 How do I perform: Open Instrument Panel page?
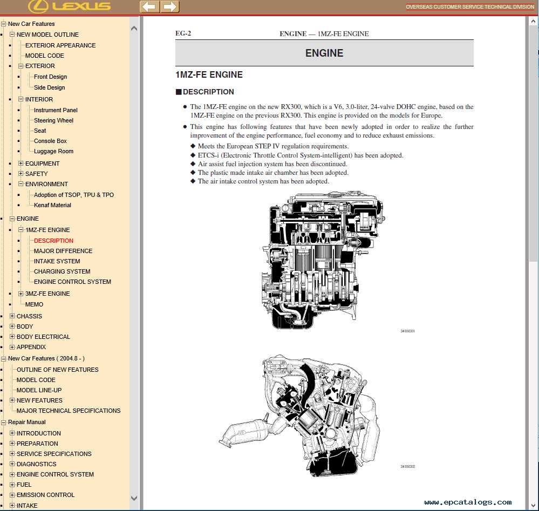(56, 111)
